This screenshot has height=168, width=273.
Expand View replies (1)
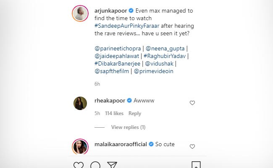tap(128, 127)
